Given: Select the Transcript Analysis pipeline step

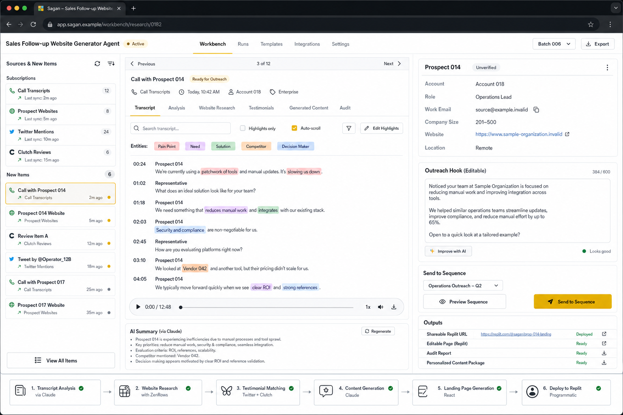Looking at the screenshot, I should 55,392.
